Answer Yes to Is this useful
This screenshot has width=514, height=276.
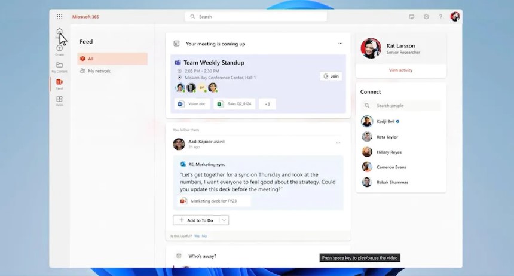(197, 236)
